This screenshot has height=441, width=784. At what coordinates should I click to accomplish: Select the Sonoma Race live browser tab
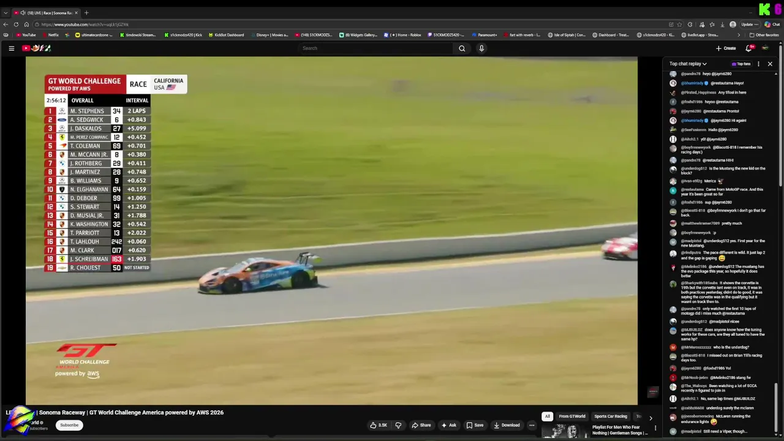tap(46, 12)
